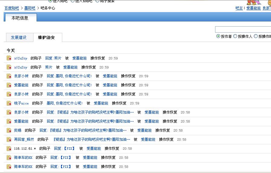Open author link 再回首_释然

(x=24, y=139)
